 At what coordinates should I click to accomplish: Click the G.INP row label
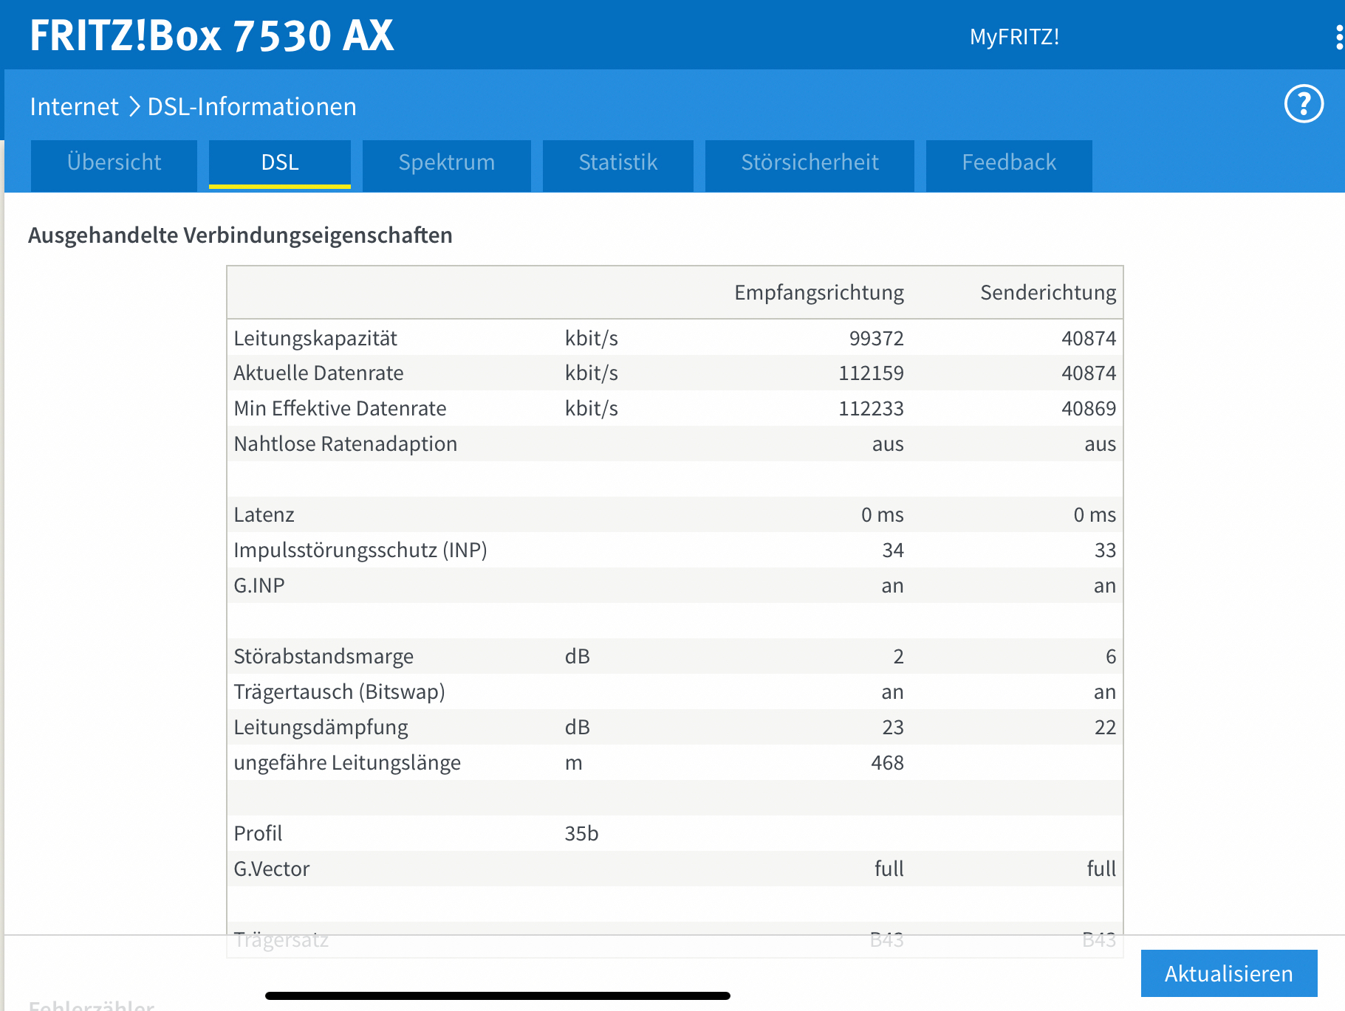(259, 585)
